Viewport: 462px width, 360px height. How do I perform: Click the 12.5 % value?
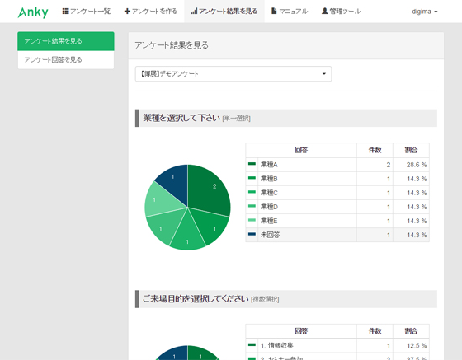point(417,346)
